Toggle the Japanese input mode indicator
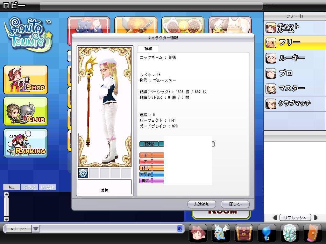Viewport: 326px width, 244px height. pyautogui.click(x=180, y=228)
